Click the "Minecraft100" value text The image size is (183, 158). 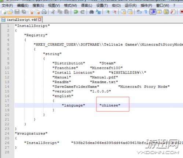(106, 68)
